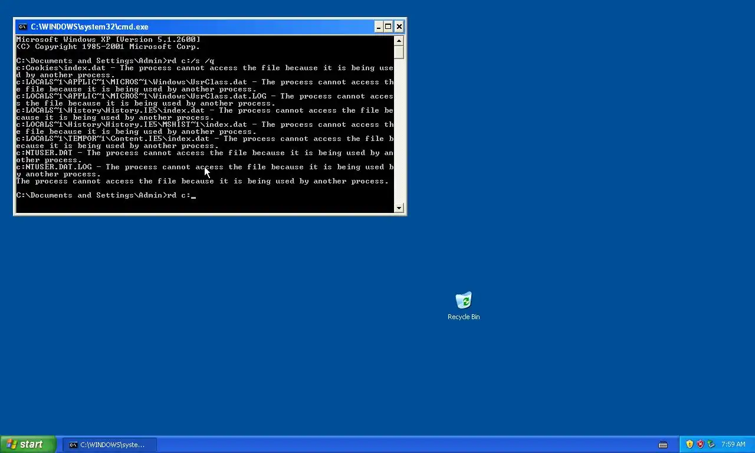Click the console scroll up arrow

(x=399, y=41)
